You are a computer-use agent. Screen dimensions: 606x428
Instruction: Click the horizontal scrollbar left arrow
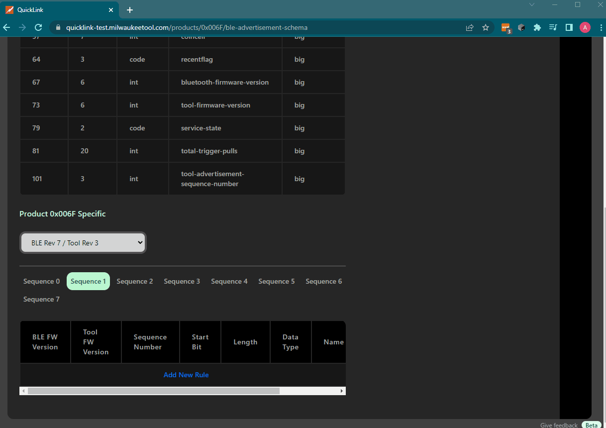click(23, 391)
